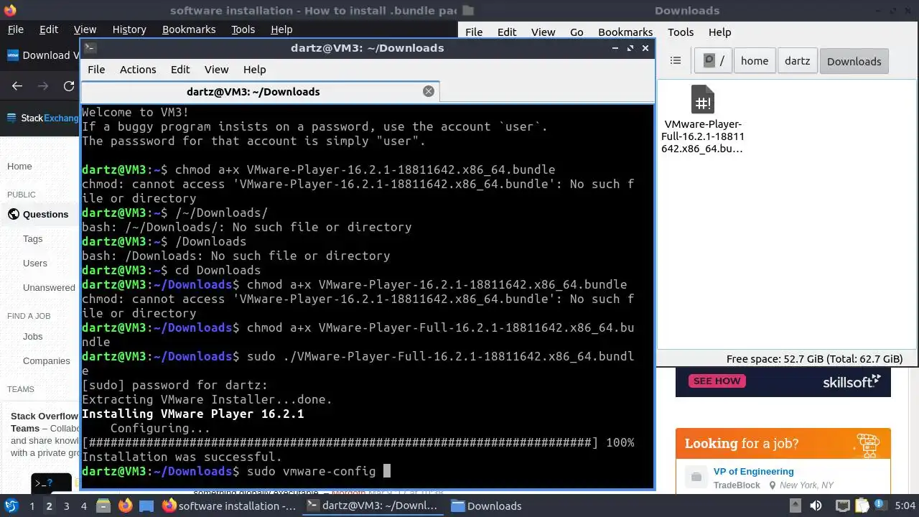Click the terminal icon at the Firefox page's bottom left
The width and height of the screenshot is (919, 517).
51,483
